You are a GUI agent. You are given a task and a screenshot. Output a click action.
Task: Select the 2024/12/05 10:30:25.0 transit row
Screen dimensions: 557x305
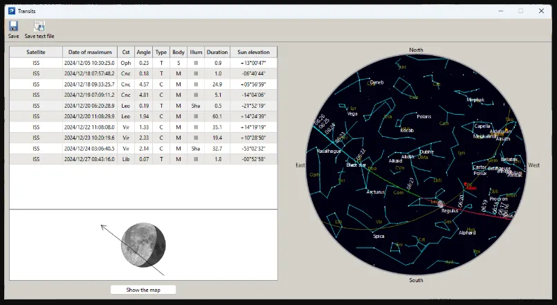click(143, 63)
